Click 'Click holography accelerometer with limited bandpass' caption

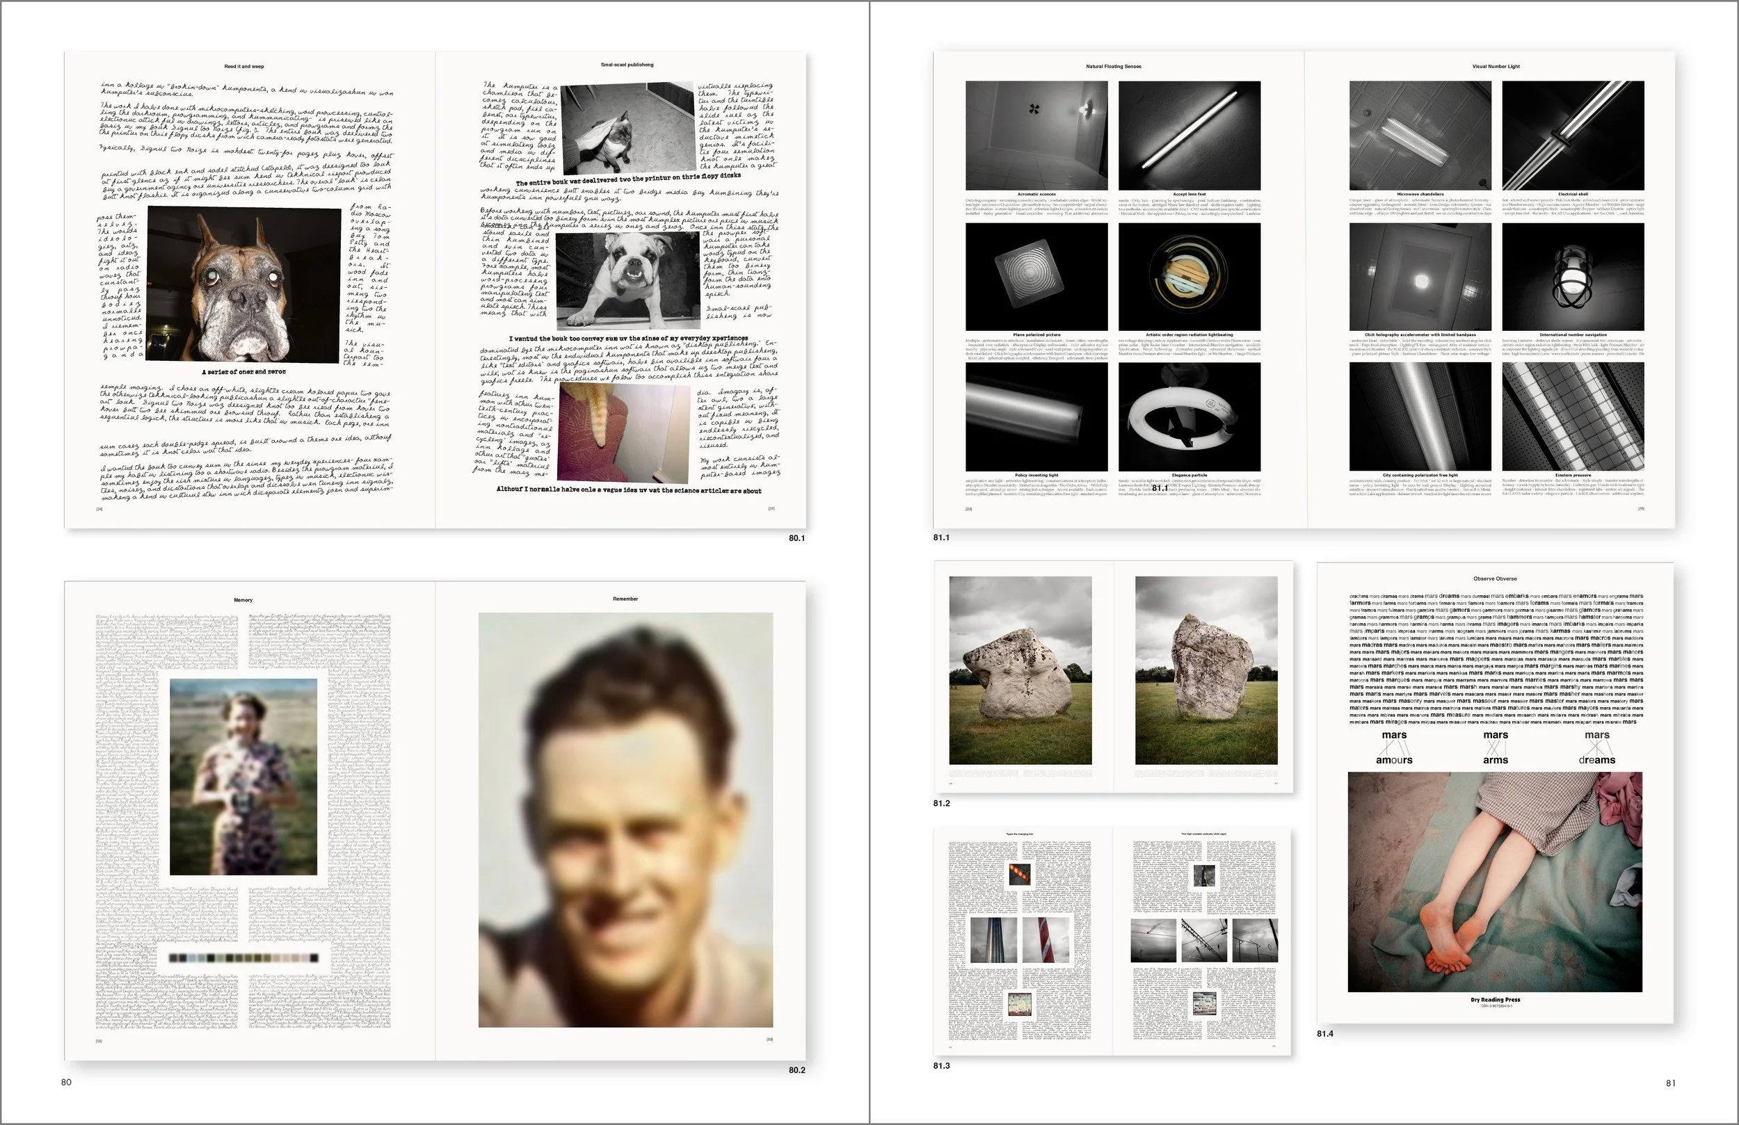click(1420, 334)
